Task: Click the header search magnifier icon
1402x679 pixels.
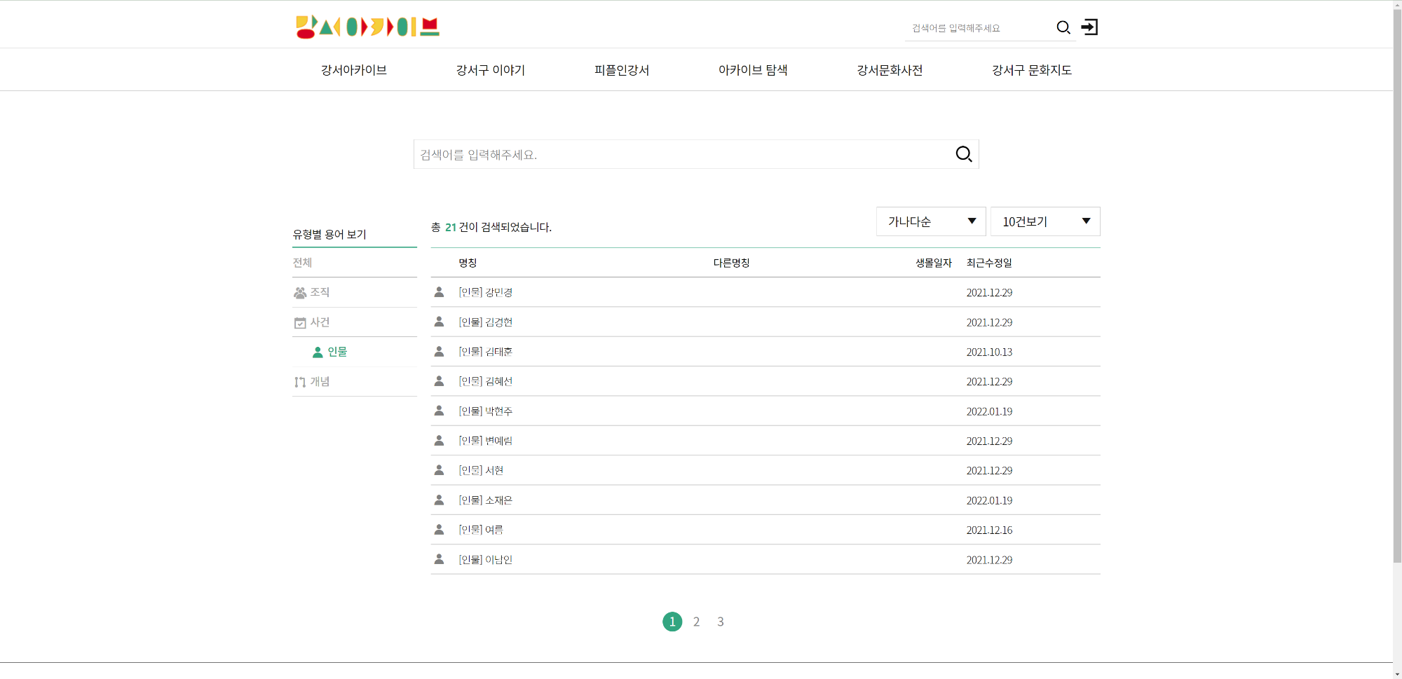Action: pyautogui.click(x=1063, y=27)
